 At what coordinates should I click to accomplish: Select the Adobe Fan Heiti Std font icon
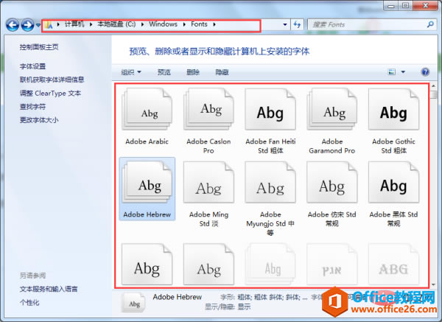[x=270, y=109]
